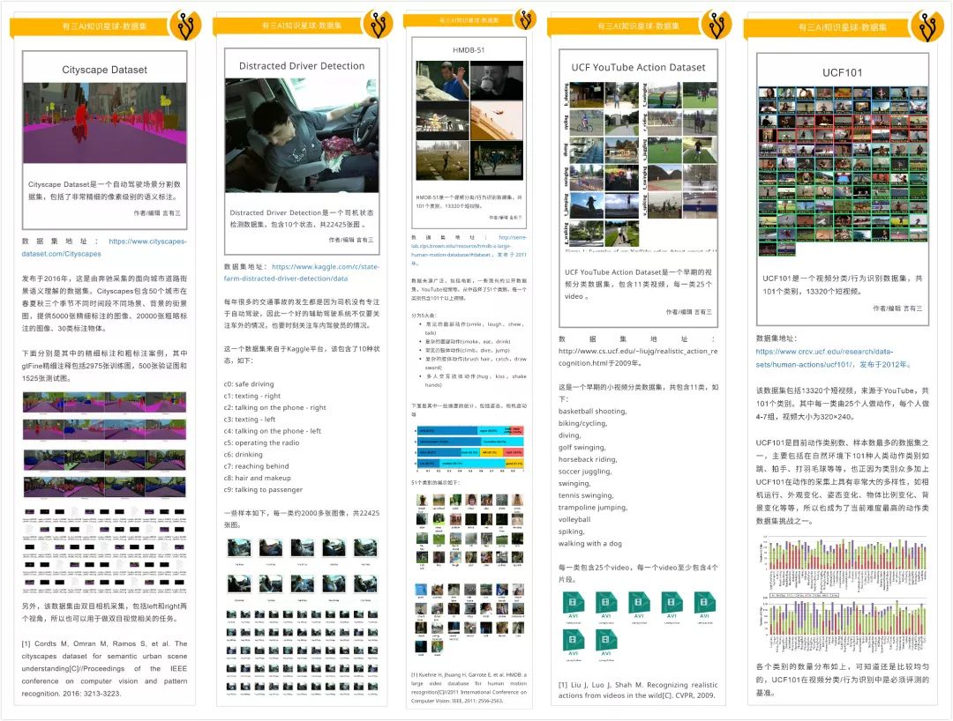Click the 'soccer juggling' class entry
Viewport: 953px width, 721px height.
pos(585,472)
